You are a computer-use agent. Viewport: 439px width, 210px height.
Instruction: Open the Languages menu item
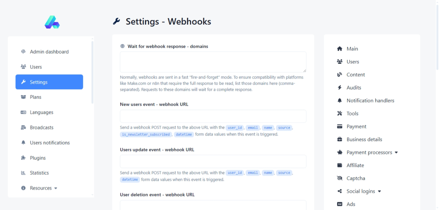[41, 112]
